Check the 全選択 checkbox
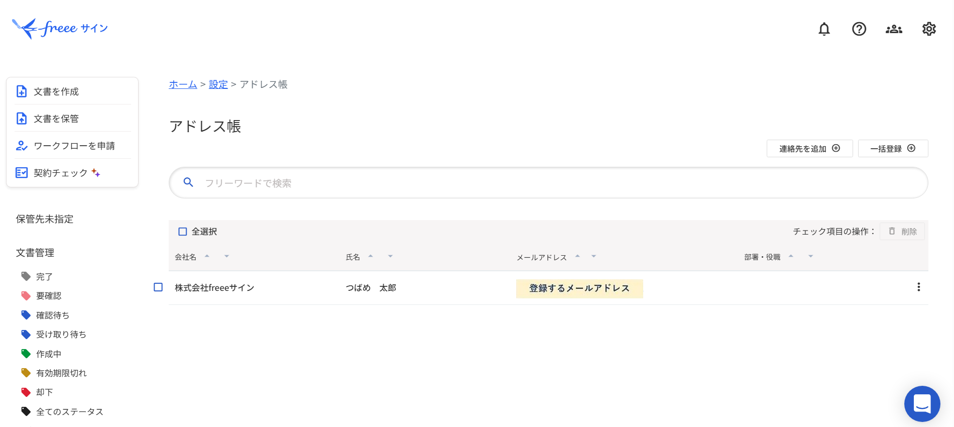This screenshot has height=427, width=954. (x=183, y=232)
